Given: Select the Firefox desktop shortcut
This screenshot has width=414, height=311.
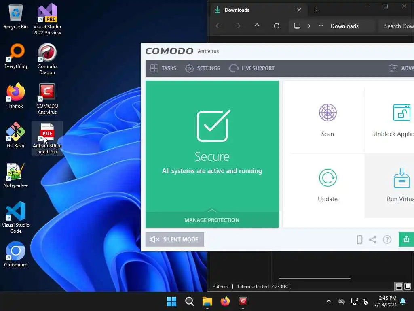Looking at the screenshot, I should (x=16, y=96).
